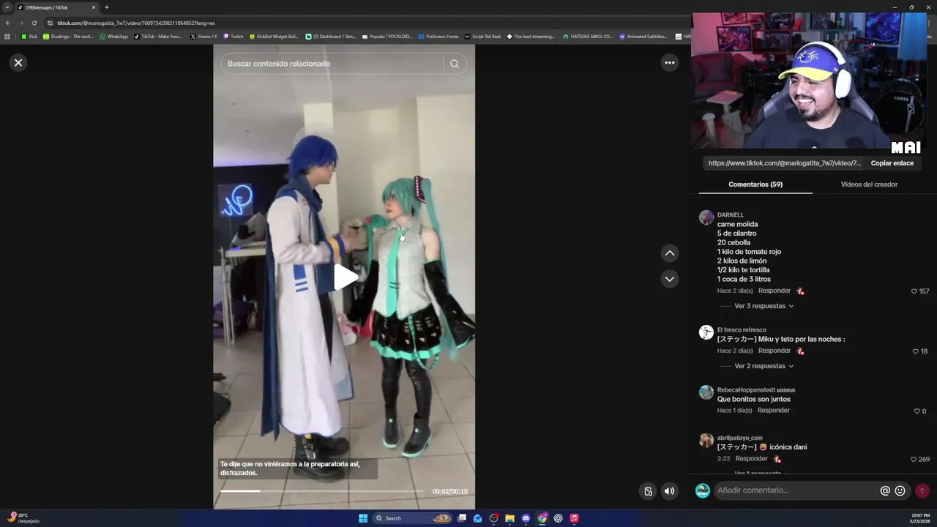This screenshot has height=527, width=937.
Task: Open the HATSUNE MIKU bookmark
Action: 587,37
